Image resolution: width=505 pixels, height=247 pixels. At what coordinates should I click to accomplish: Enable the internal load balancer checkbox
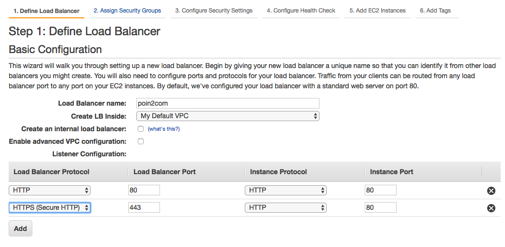[141, 129]
